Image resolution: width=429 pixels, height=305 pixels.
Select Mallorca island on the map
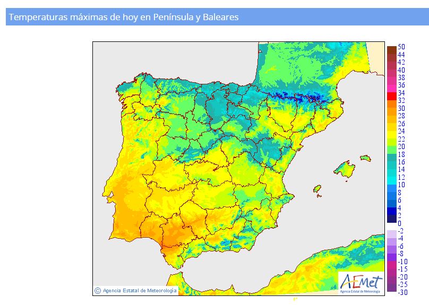pyautogui.click(x=345, y=170)
